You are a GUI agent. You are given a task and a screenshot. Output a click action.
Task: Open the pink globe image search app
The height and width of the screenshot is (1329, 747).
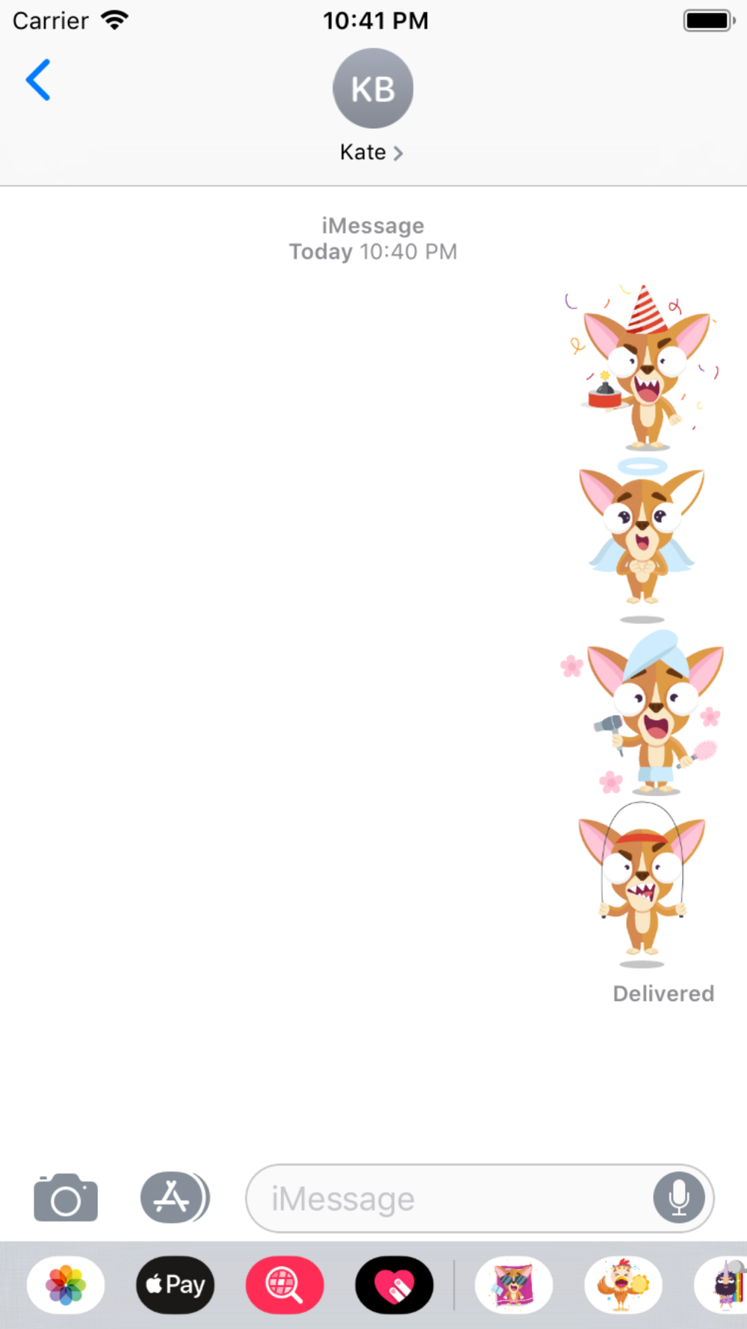click(285, 1285)
